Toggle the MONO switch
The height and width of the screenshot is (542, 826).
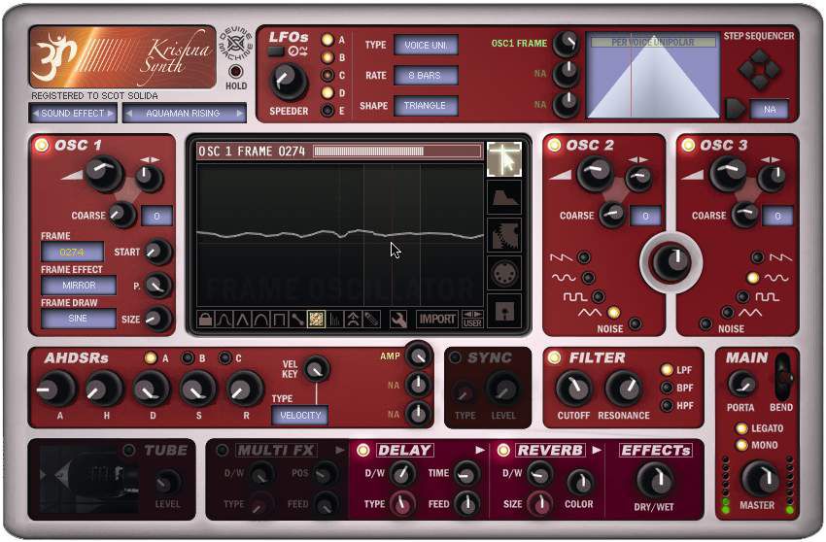(741, 445)
